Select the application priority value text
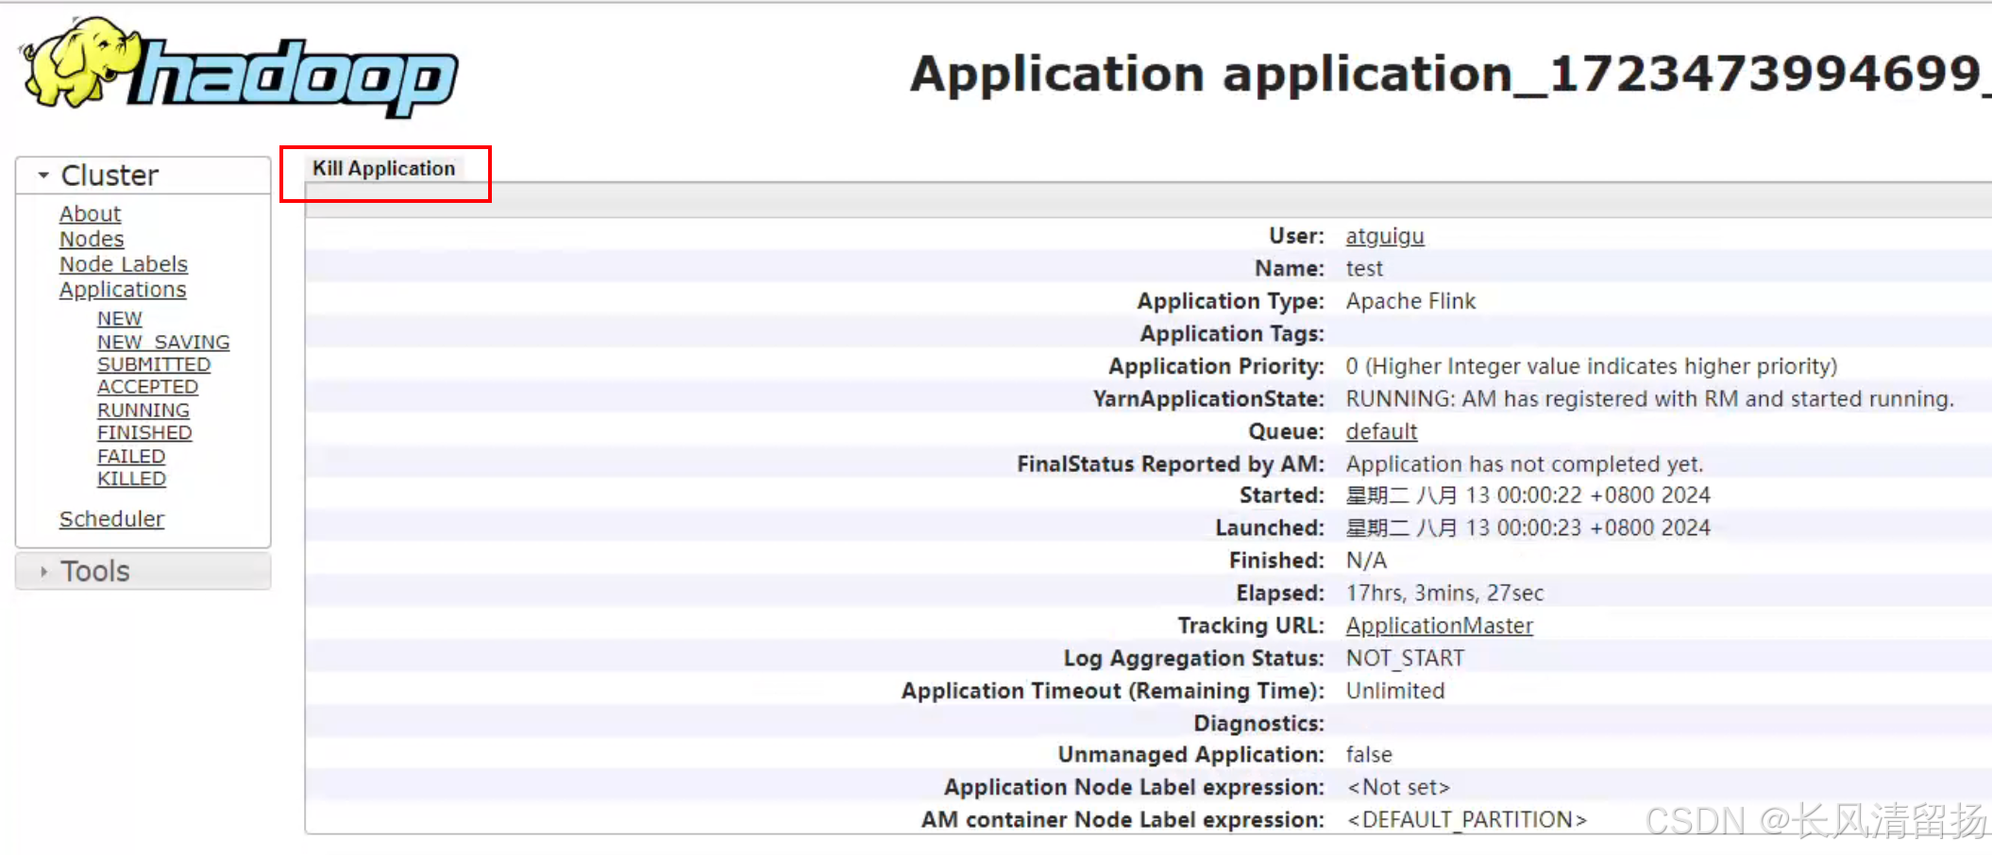1992x855 pixels. (x=1592, y=367)
